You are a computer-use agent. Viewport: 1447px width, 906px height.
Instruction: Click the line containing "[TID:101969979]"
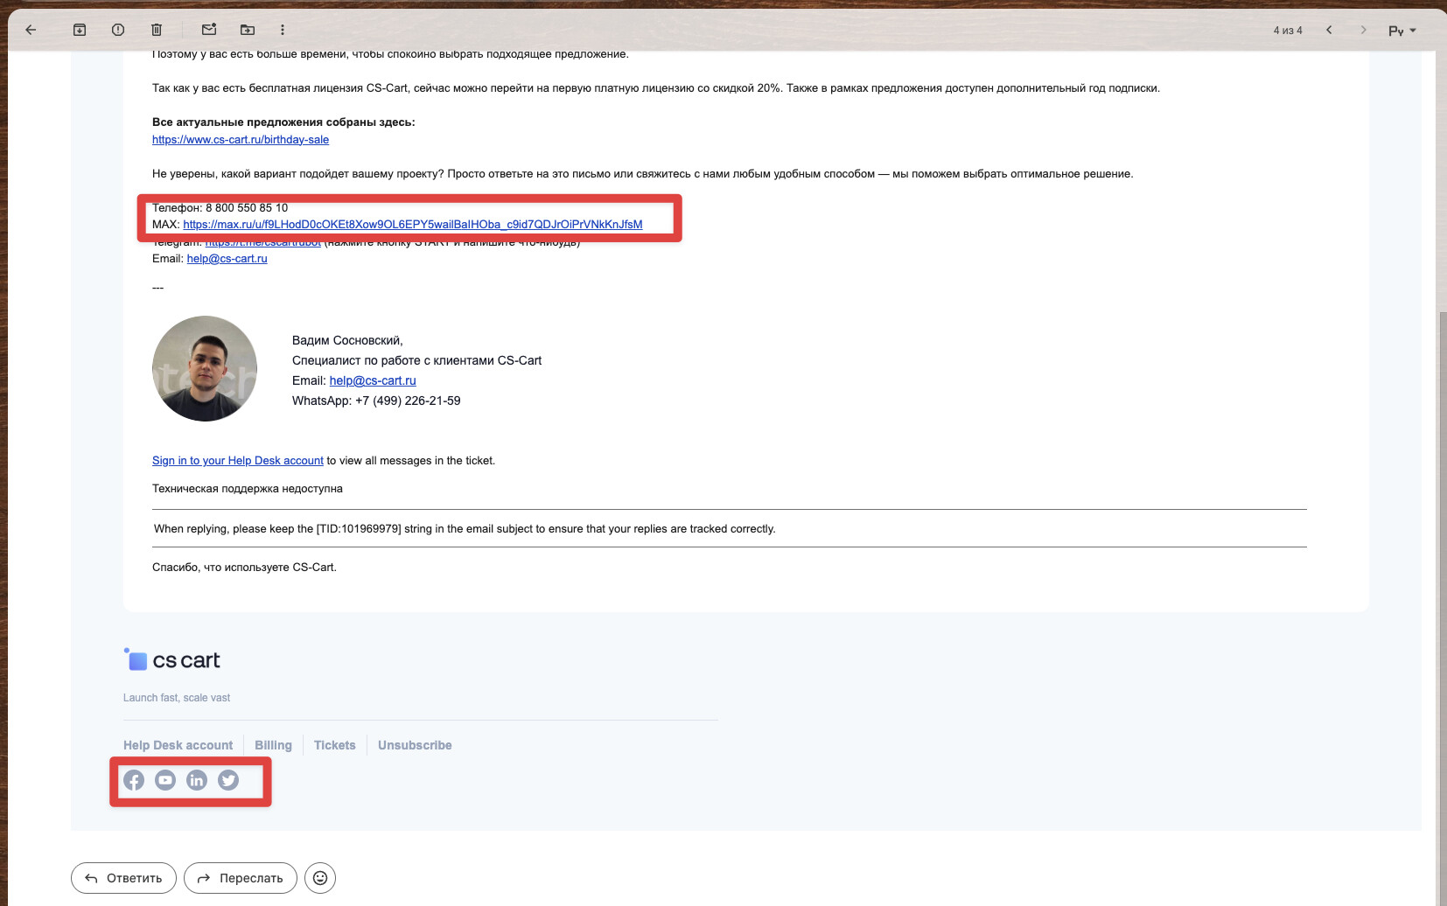465,529
